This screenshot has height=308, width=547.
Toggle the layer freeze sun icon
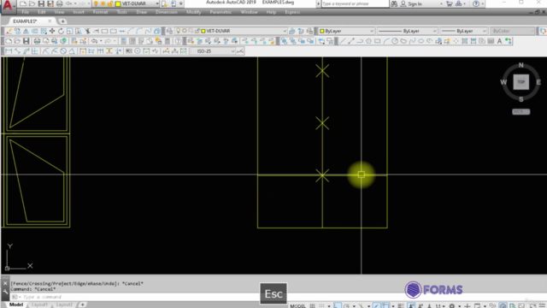tap(185, 31)
